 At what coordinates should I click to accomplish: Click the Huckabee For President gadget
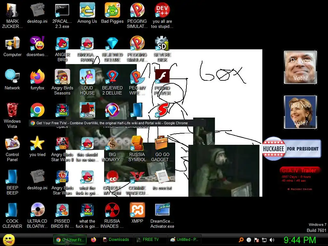[291, 149]
